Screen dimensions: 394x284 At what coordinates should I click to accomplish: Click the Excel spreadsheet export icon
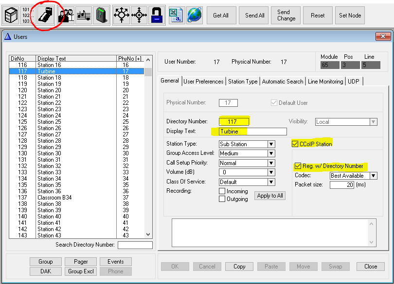(176, 15)
